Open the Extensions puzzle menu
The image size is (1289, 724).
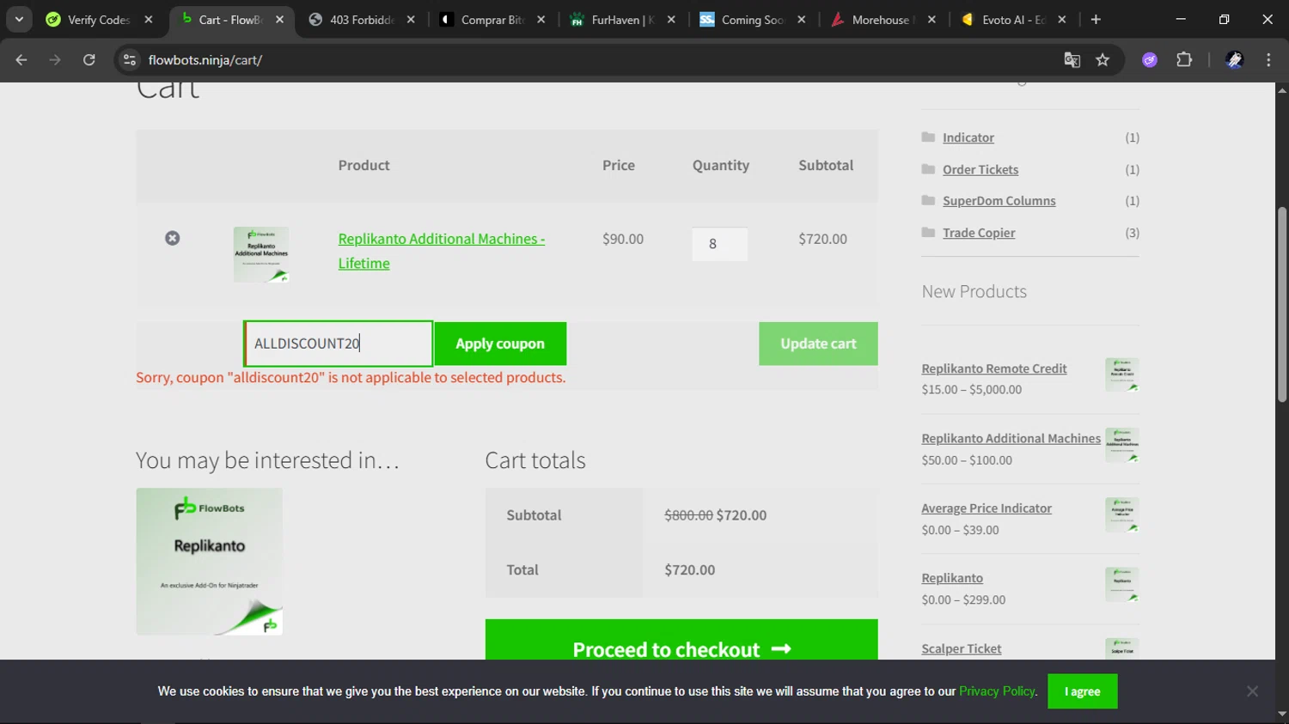coord(1184,60)
